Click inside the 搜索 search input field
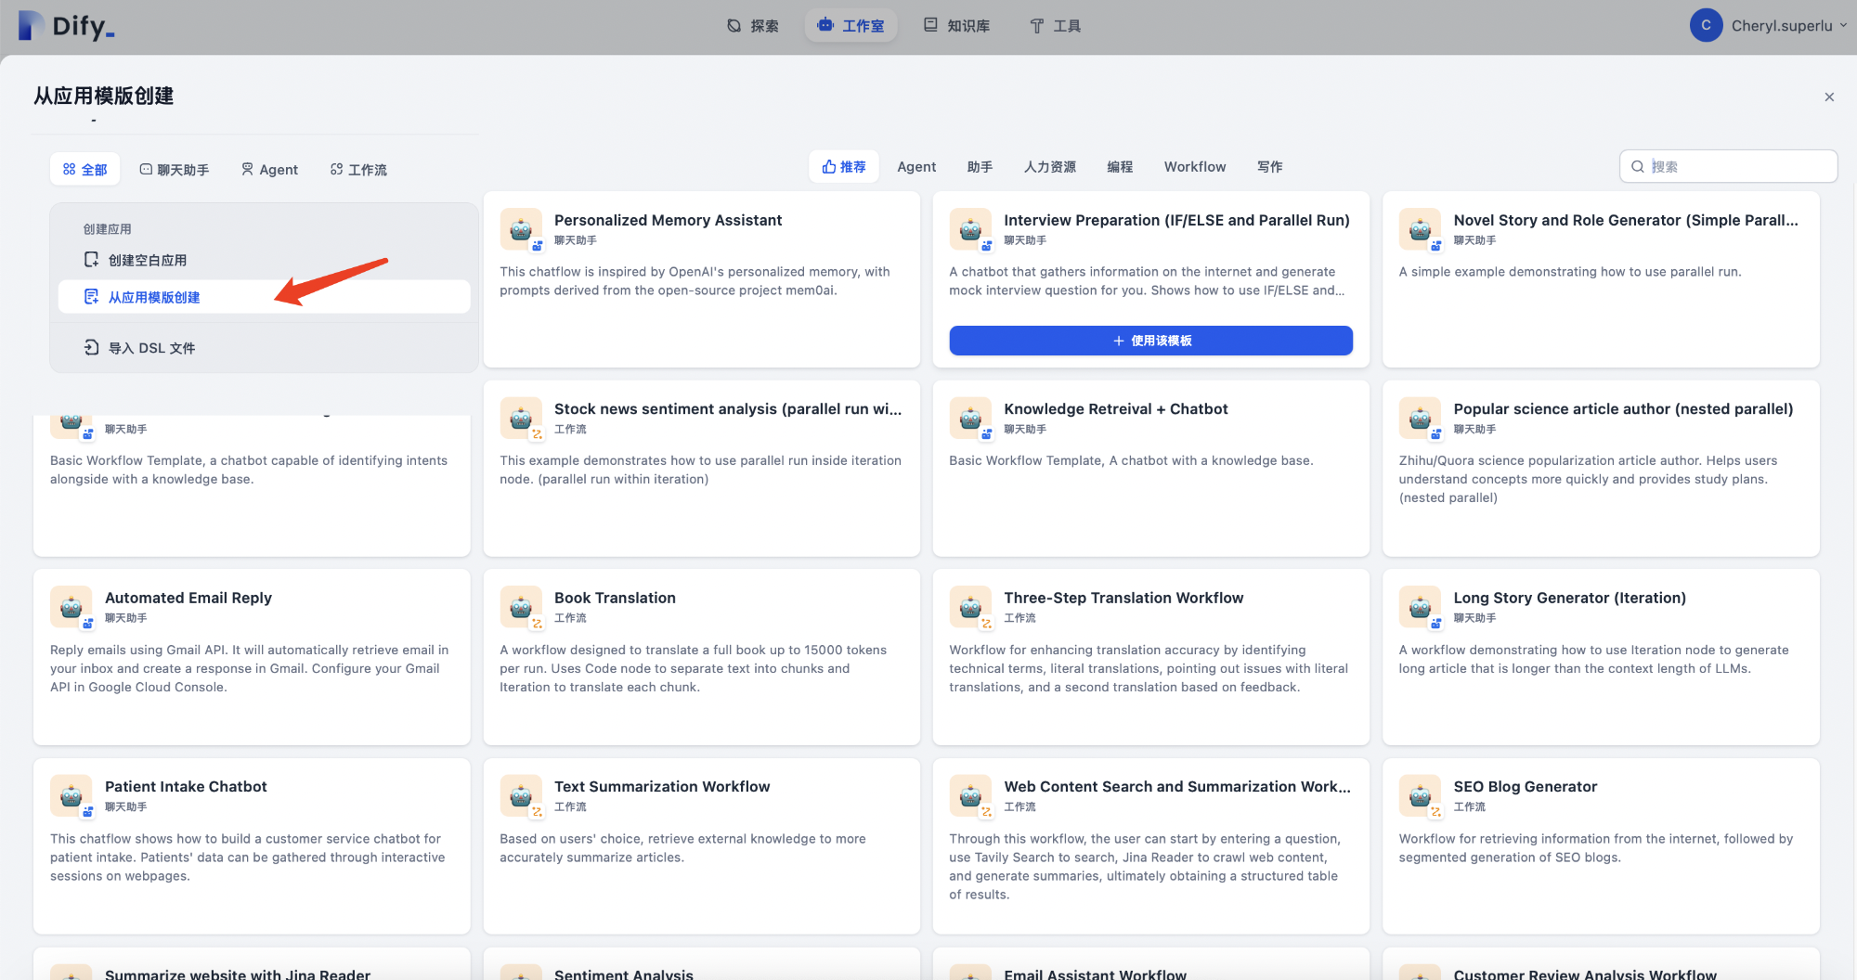The height and width of the screenshot is (980, 1857). (x=1727, y=166)
